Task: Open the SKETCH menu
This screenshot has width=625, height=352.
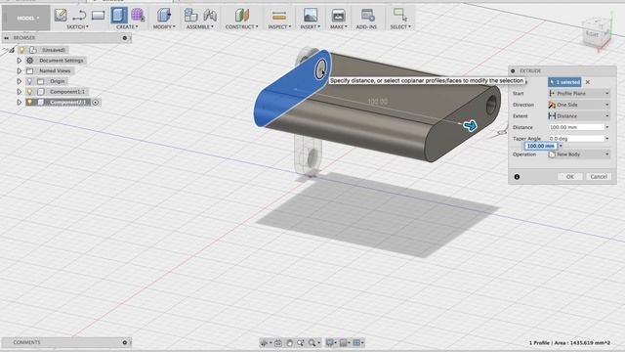Action: (x=77, y=26)
